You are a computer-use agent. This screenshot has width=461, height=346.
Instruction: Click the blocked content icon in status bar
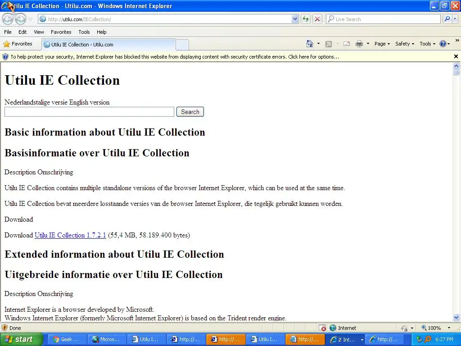coord(322,328)
